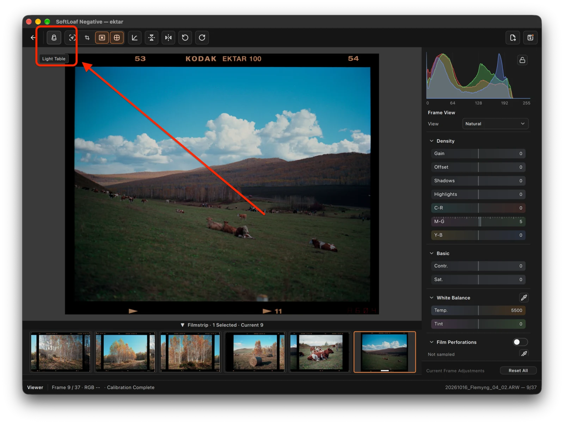Click the save preset icon at top right
This screenshot has height=424, width=564.
[530, 38]
